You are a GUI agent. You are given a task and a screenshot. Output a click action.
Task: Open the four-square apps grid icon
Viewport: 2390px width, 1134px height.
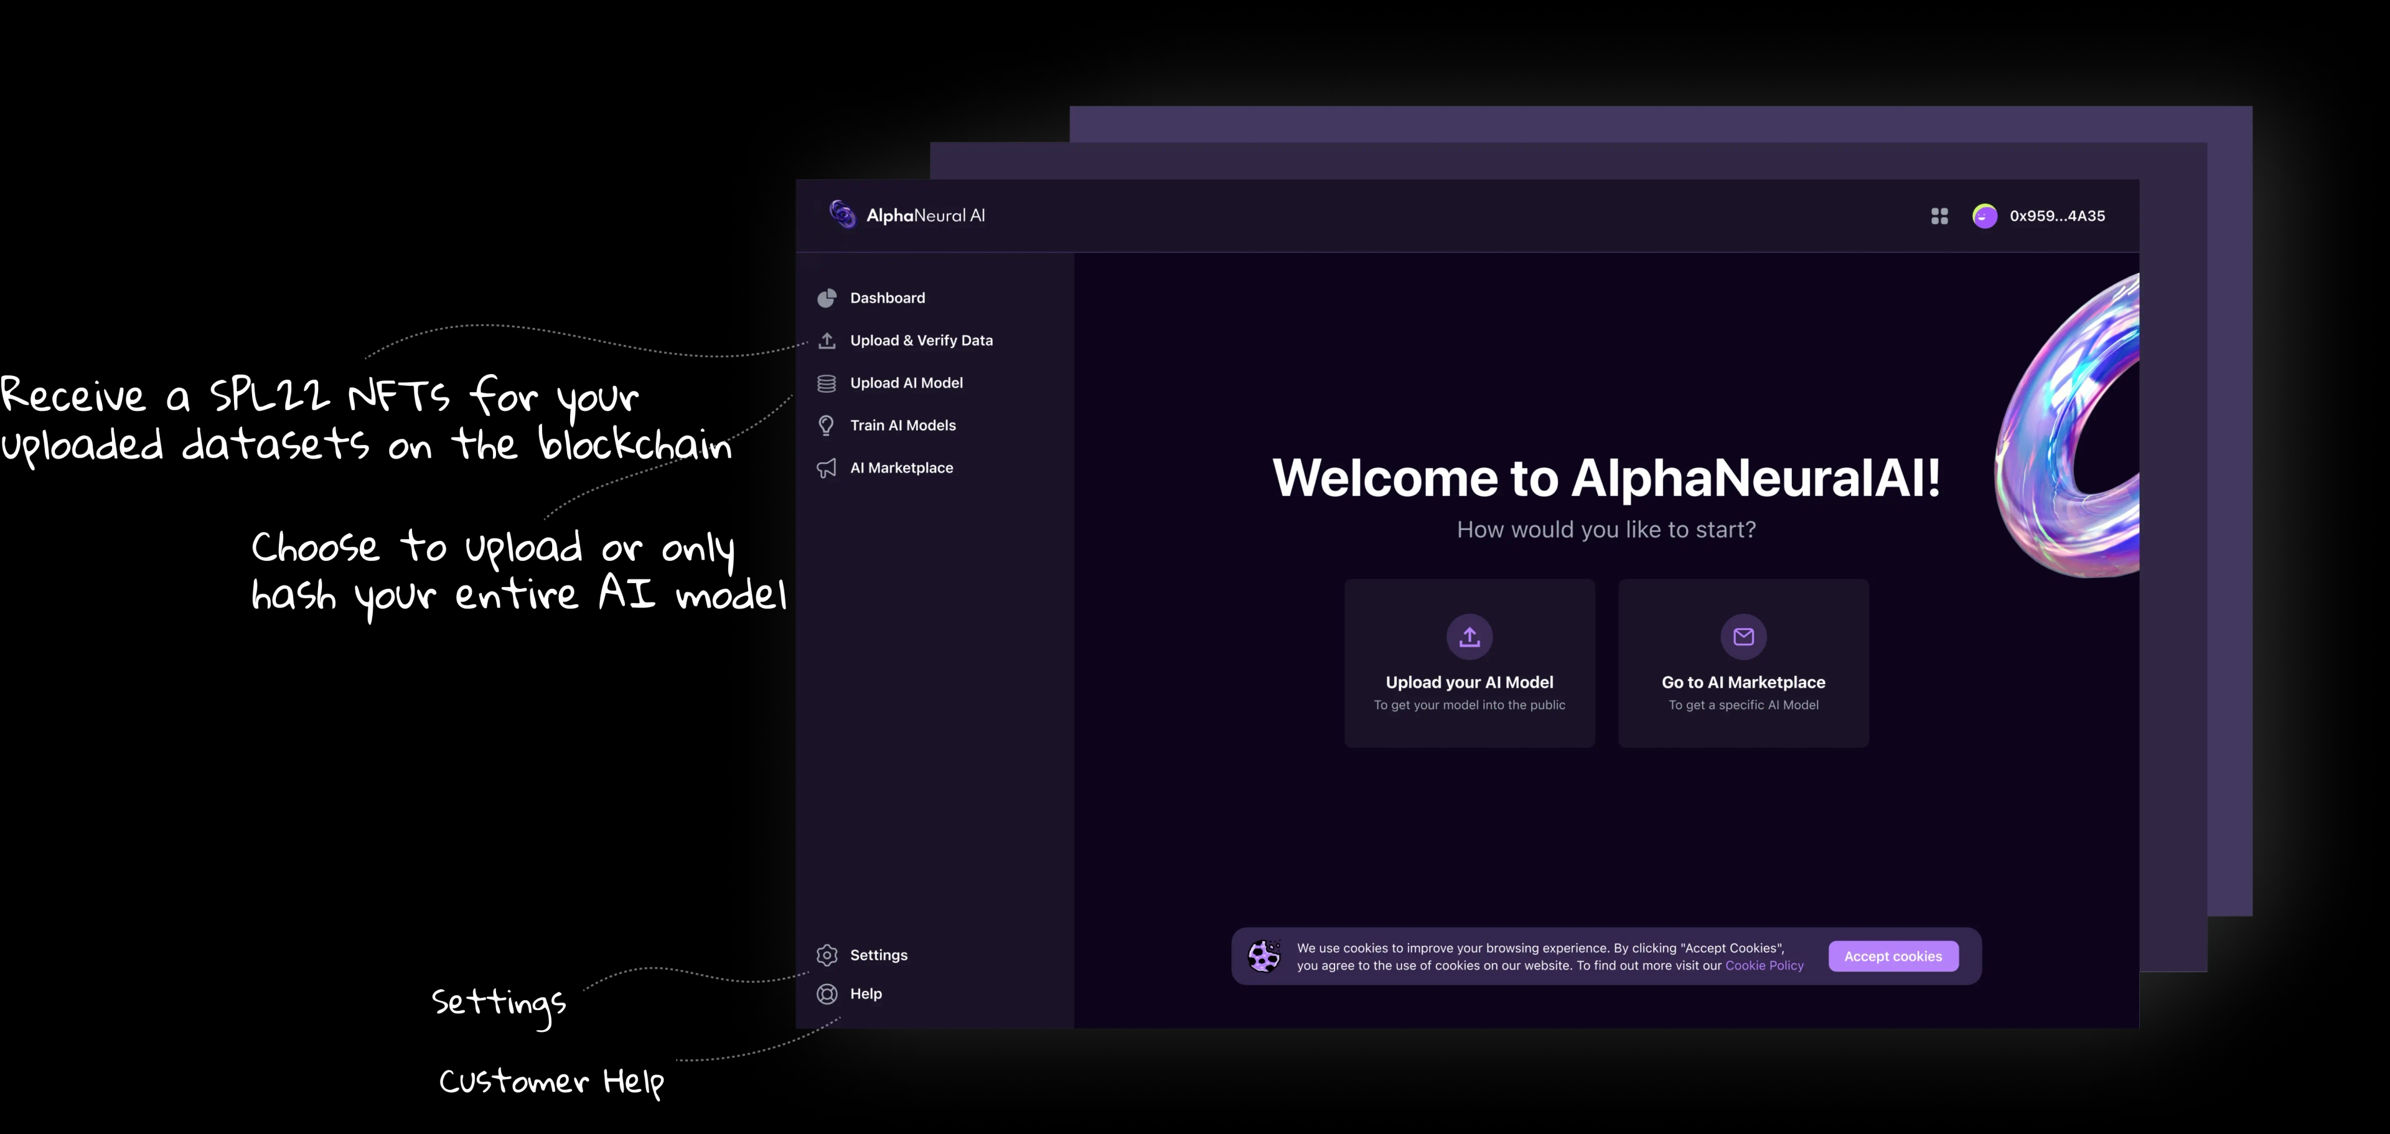(x=1939, y=216)
